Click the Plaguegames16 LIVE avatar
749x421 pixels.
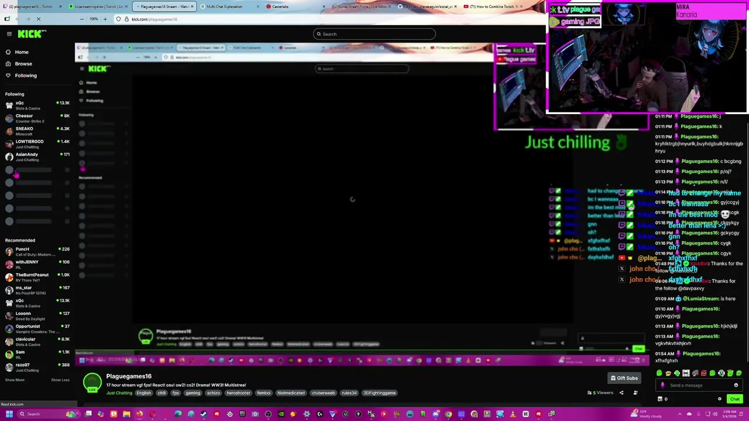(92, 382)
